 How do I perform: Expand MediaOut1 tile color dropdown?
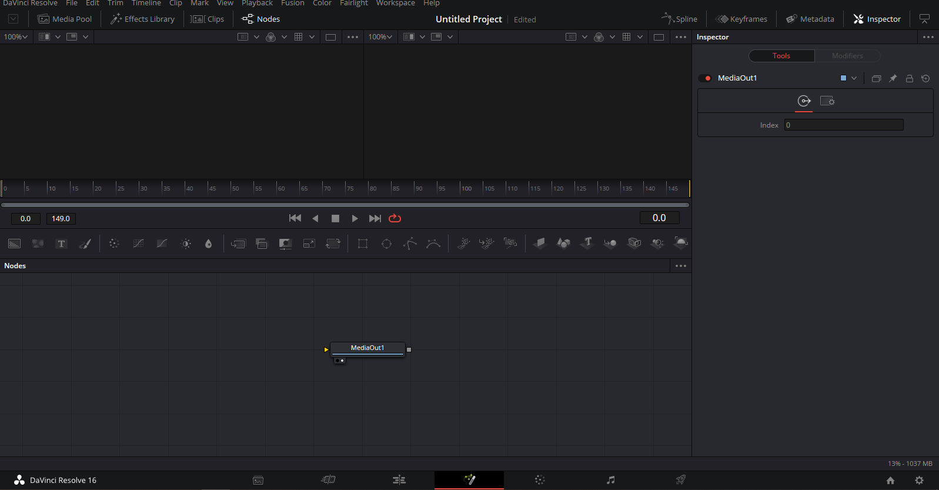854,78
